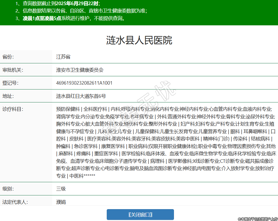Click the 三级 hospital level value
This screenshot has height=221, width=278.
61,189
